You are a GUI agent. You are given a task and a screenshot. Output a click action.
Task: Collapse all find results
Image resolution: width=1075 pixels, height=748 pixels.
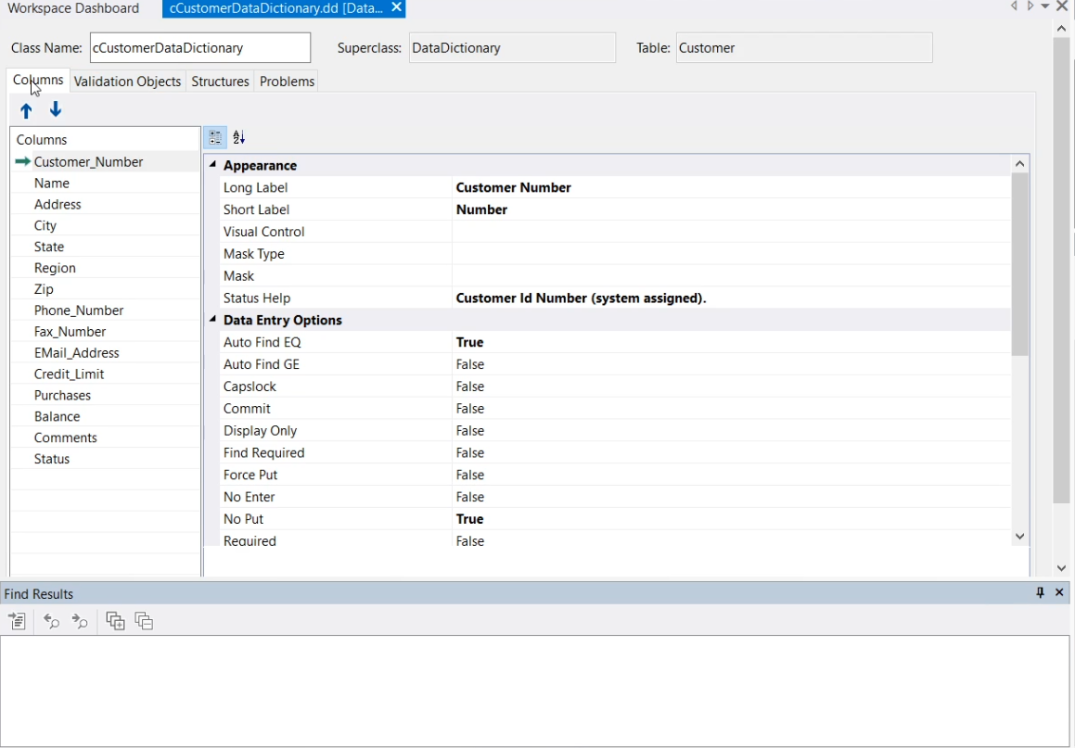pyautogui.click(x=144, y=622)
